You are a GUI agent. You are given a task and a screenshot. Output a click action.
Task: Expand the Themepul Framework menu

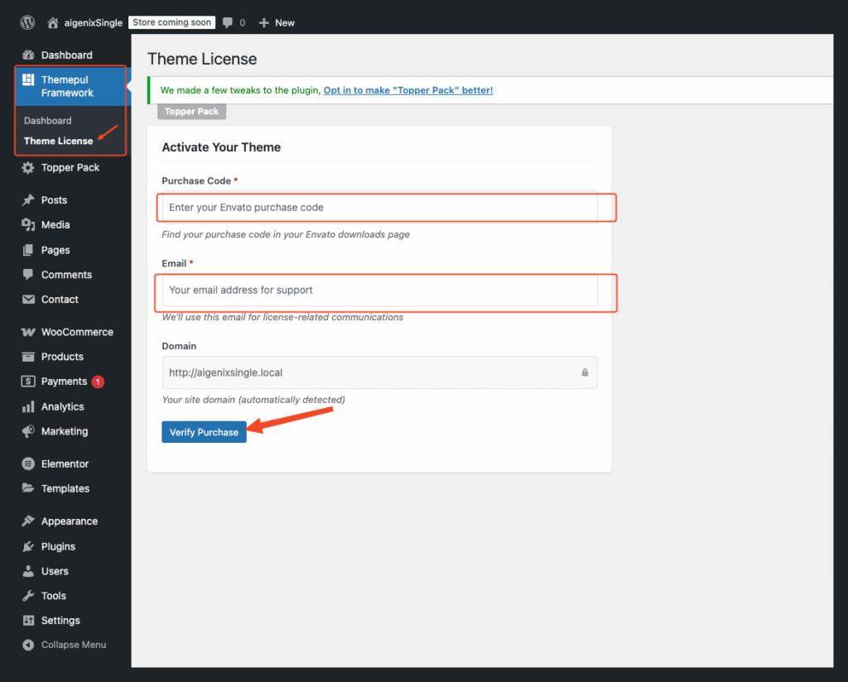tap(67, 86)
